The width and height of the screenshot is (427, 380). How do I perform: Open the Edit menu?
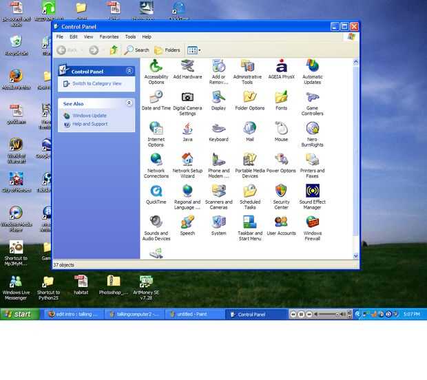pos(73,36)
